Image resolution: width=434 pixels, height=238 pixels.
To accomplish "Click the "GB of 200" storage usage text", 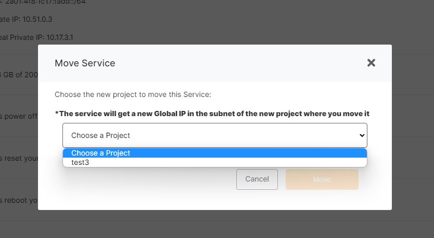I will coord(19,75).
